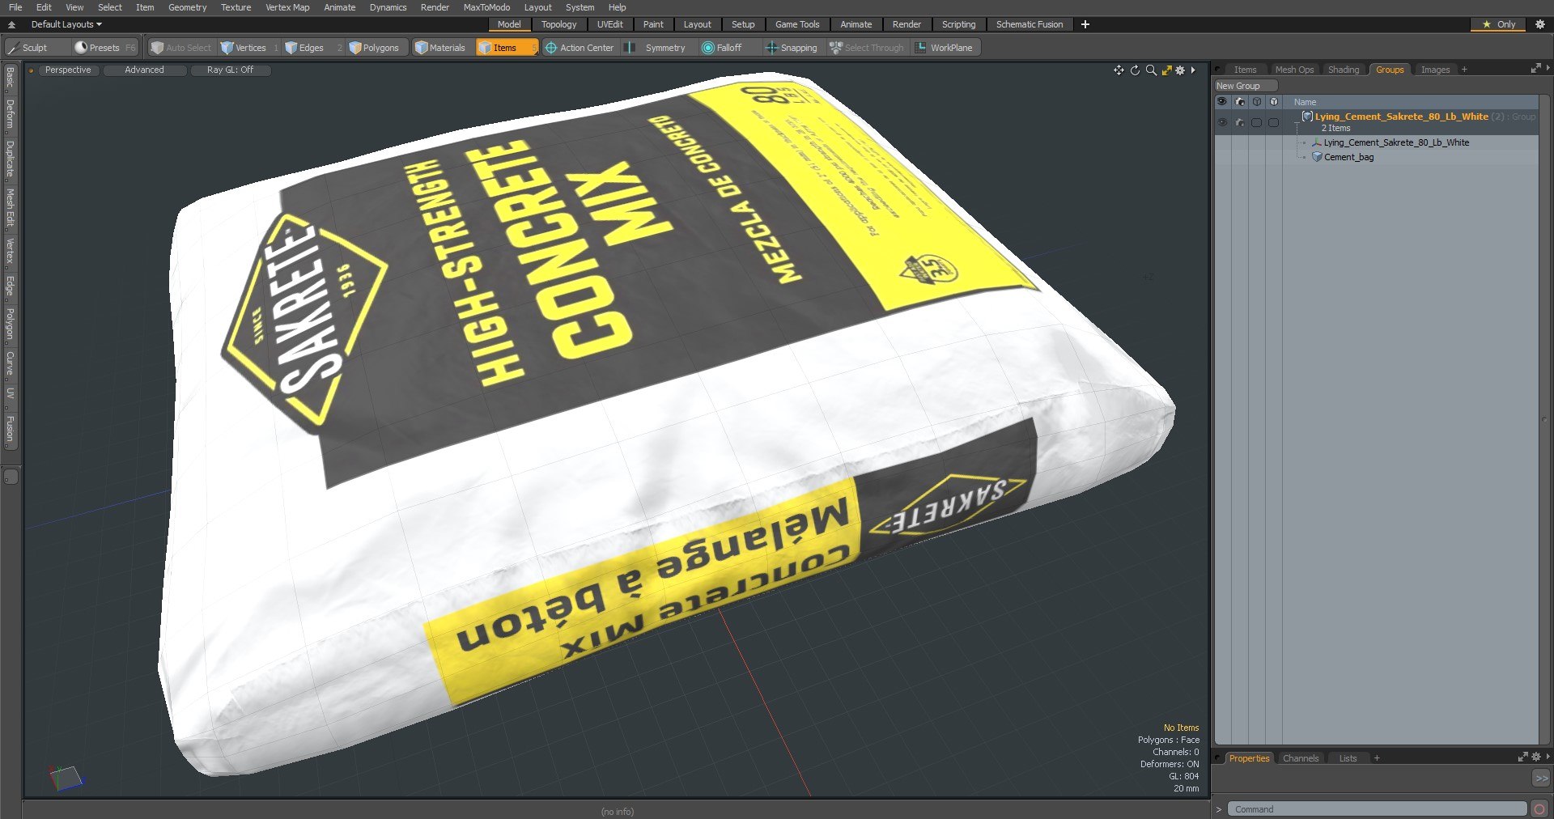Switch to the Game Tools layout tab
The image size is (1554, 819).
(797, 24)
